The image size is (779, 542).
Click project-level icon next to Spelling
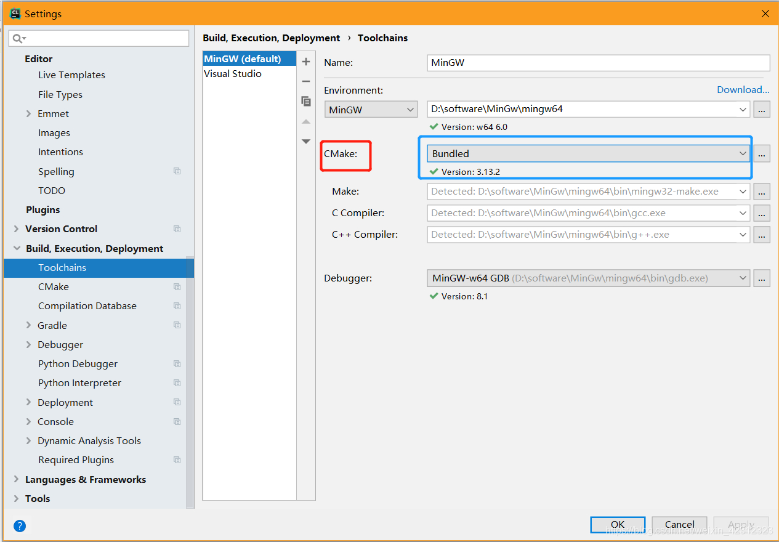[x=177, y=171]
